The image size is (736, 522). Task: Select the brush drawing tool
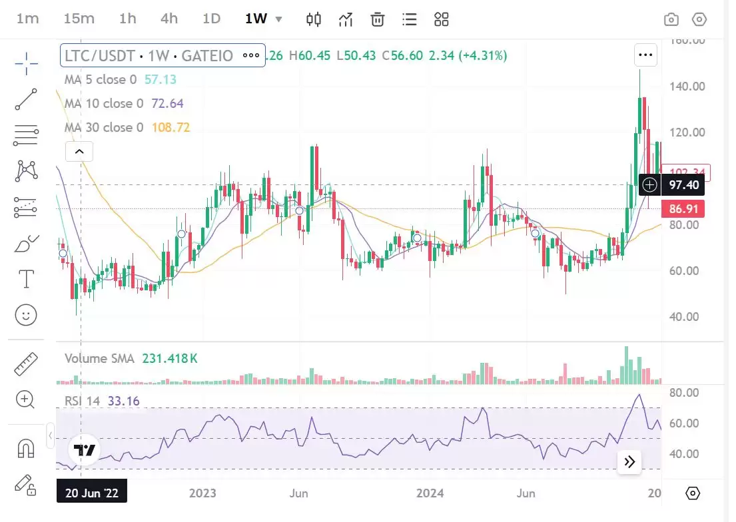coord(26,244)
